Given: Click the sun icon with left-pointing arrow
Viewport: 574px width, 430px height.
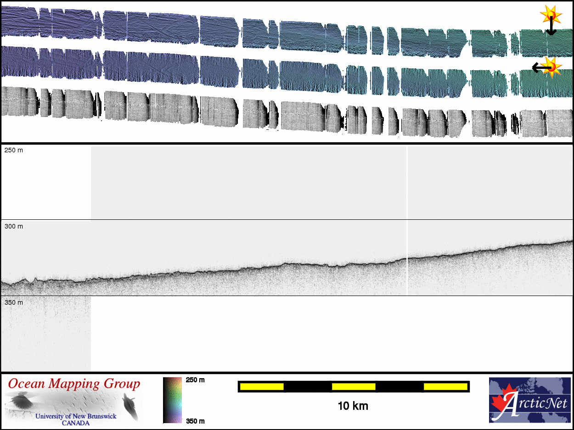Looking at the screenshot, I should point(553,67).
